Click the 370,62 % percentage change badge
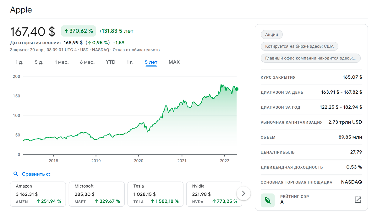 coord(79,31)
